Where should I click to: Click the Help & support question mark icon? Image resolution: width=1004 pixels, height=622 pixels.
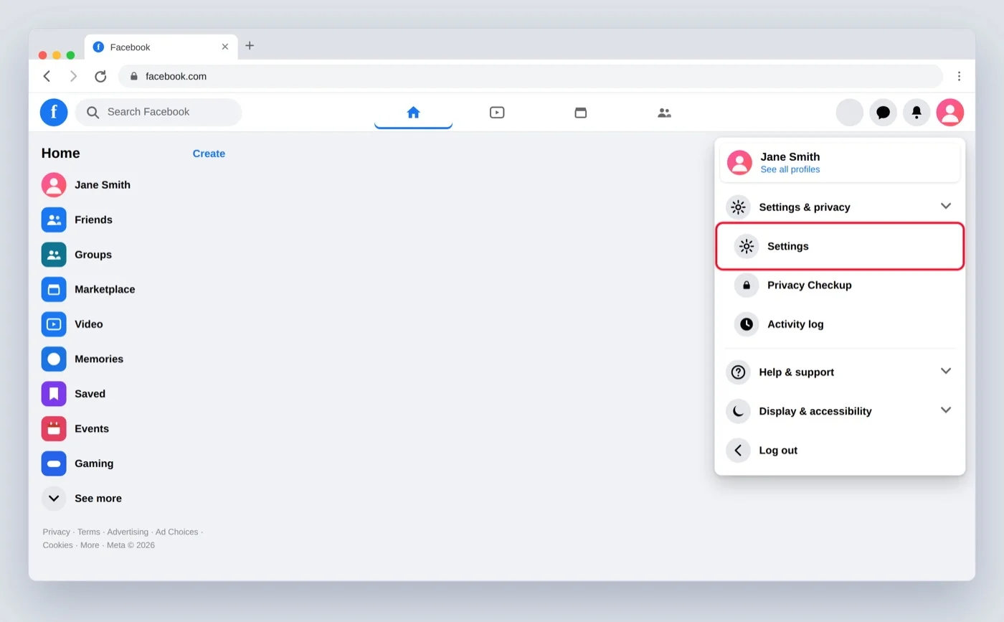coord(738,372)
